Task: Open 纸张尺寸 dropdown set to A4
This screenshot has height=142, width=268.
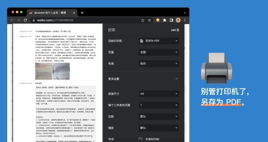Action: pos(159,94)
